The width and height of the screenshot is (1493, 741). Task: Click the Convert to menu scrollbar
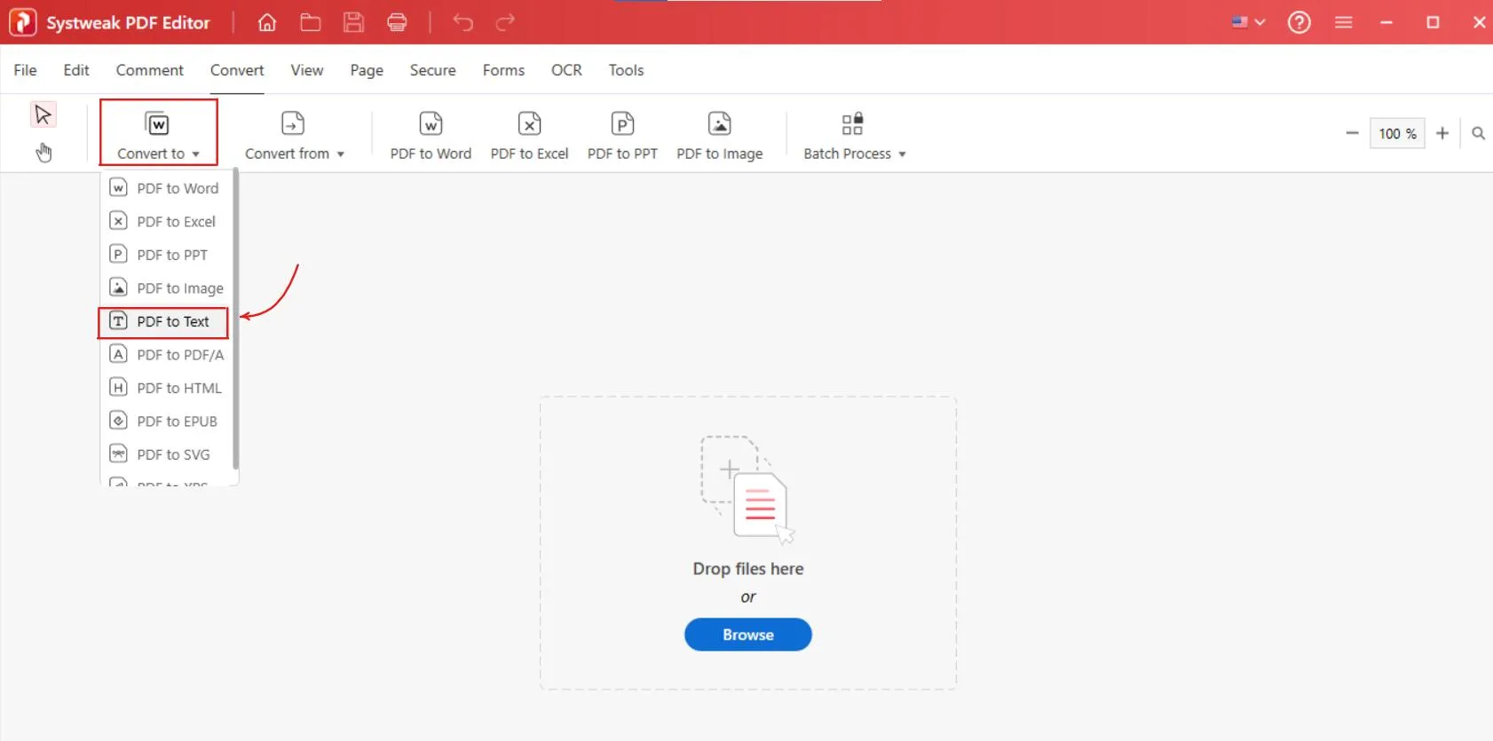coord(235,319)
